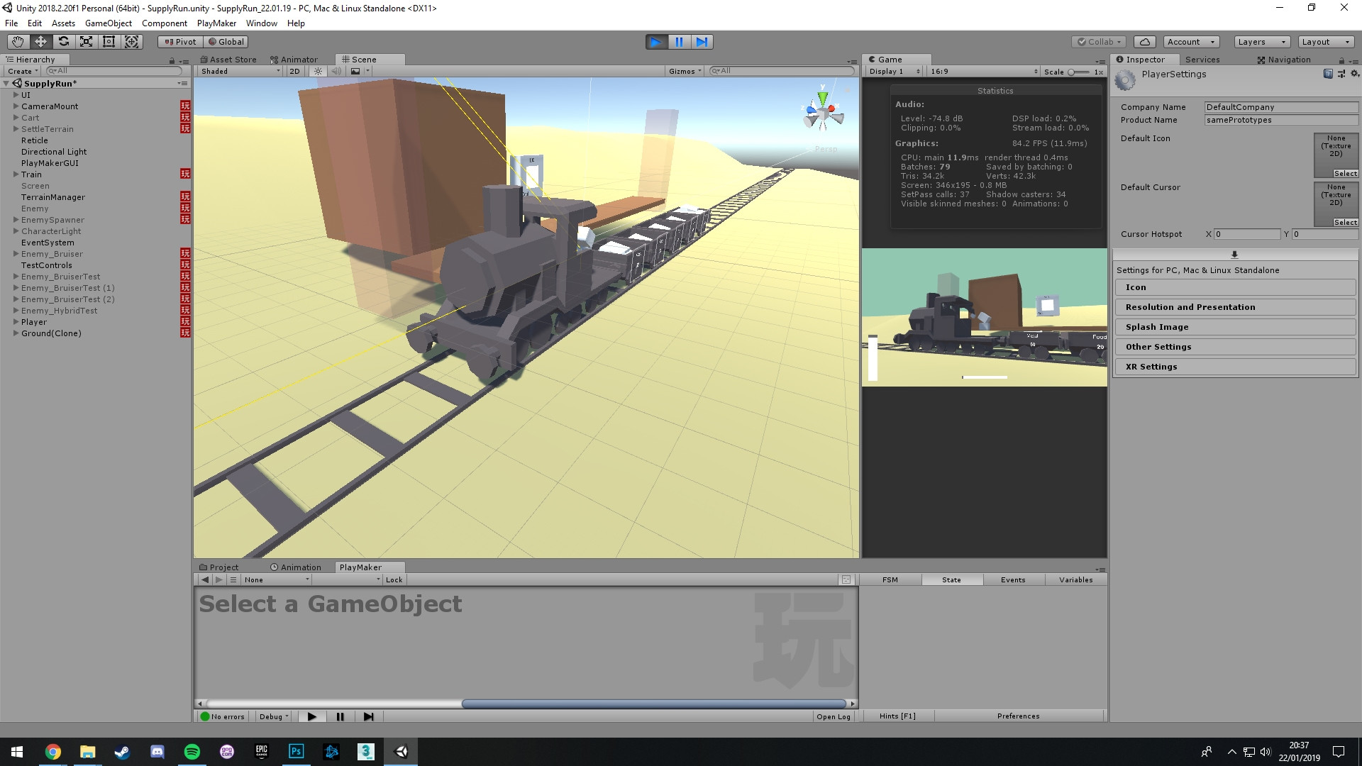The height and width of the screenshot is (766, 1362).
Task: Click the PlayMaker horizontal scrollbar
Action: coord(653,704)
